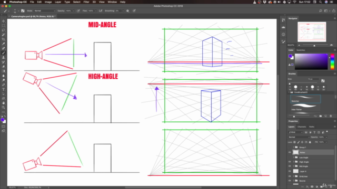337x189 pixels.
Task: Open the Window menu
Action: 112,2
